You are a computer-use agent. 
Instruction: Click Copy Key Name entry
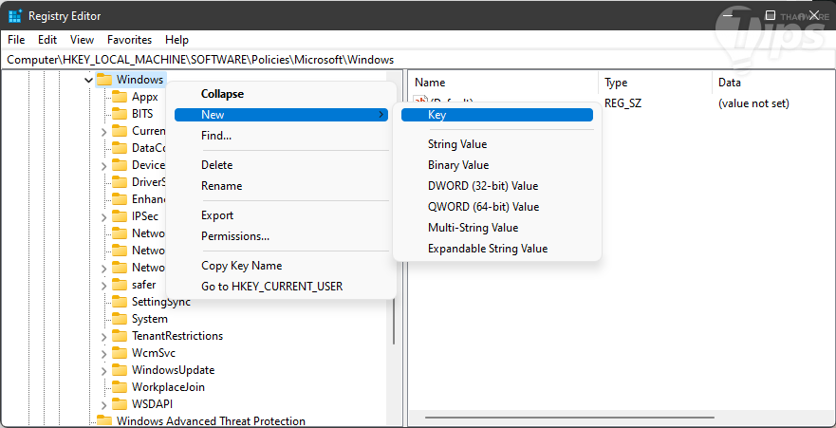click(x=241, y=266)
